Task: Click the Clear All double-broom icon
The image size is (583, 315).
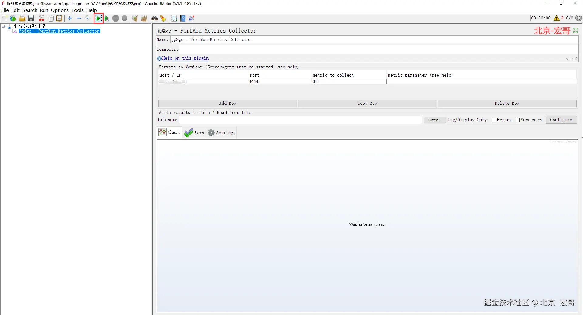Action: click(x=144, y=18)
